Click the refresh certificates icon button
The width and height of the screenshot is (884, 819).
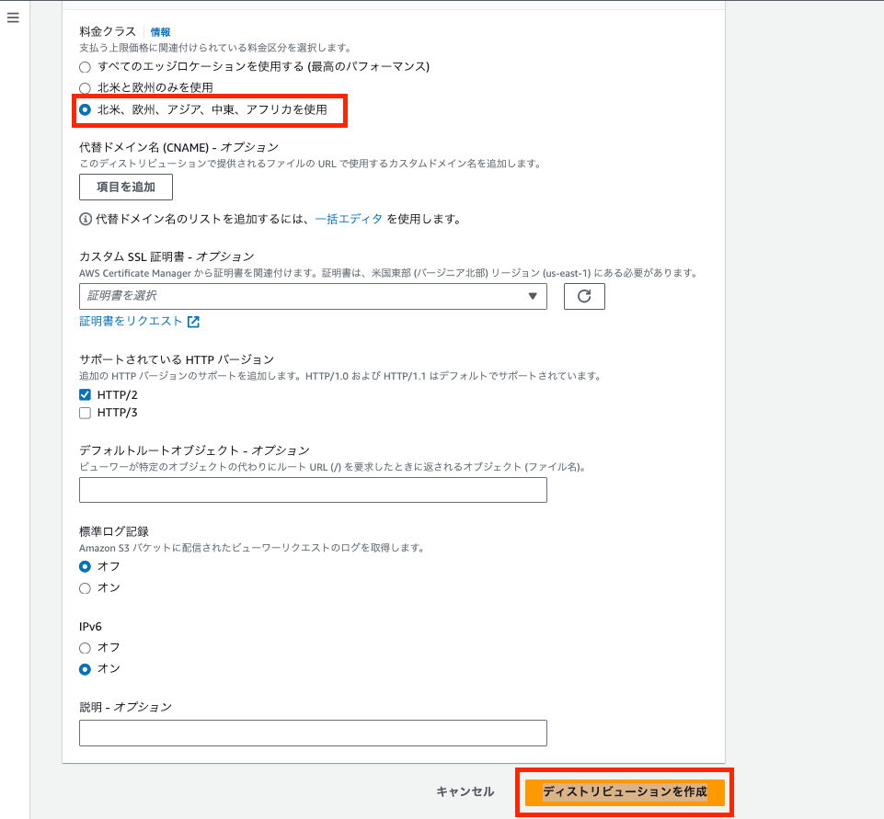(x=584, y=296)
